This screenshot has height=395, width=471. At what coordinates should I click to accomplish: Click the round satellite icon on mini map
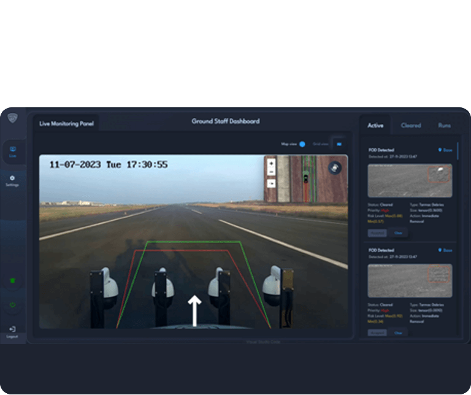tap(335, 167)
